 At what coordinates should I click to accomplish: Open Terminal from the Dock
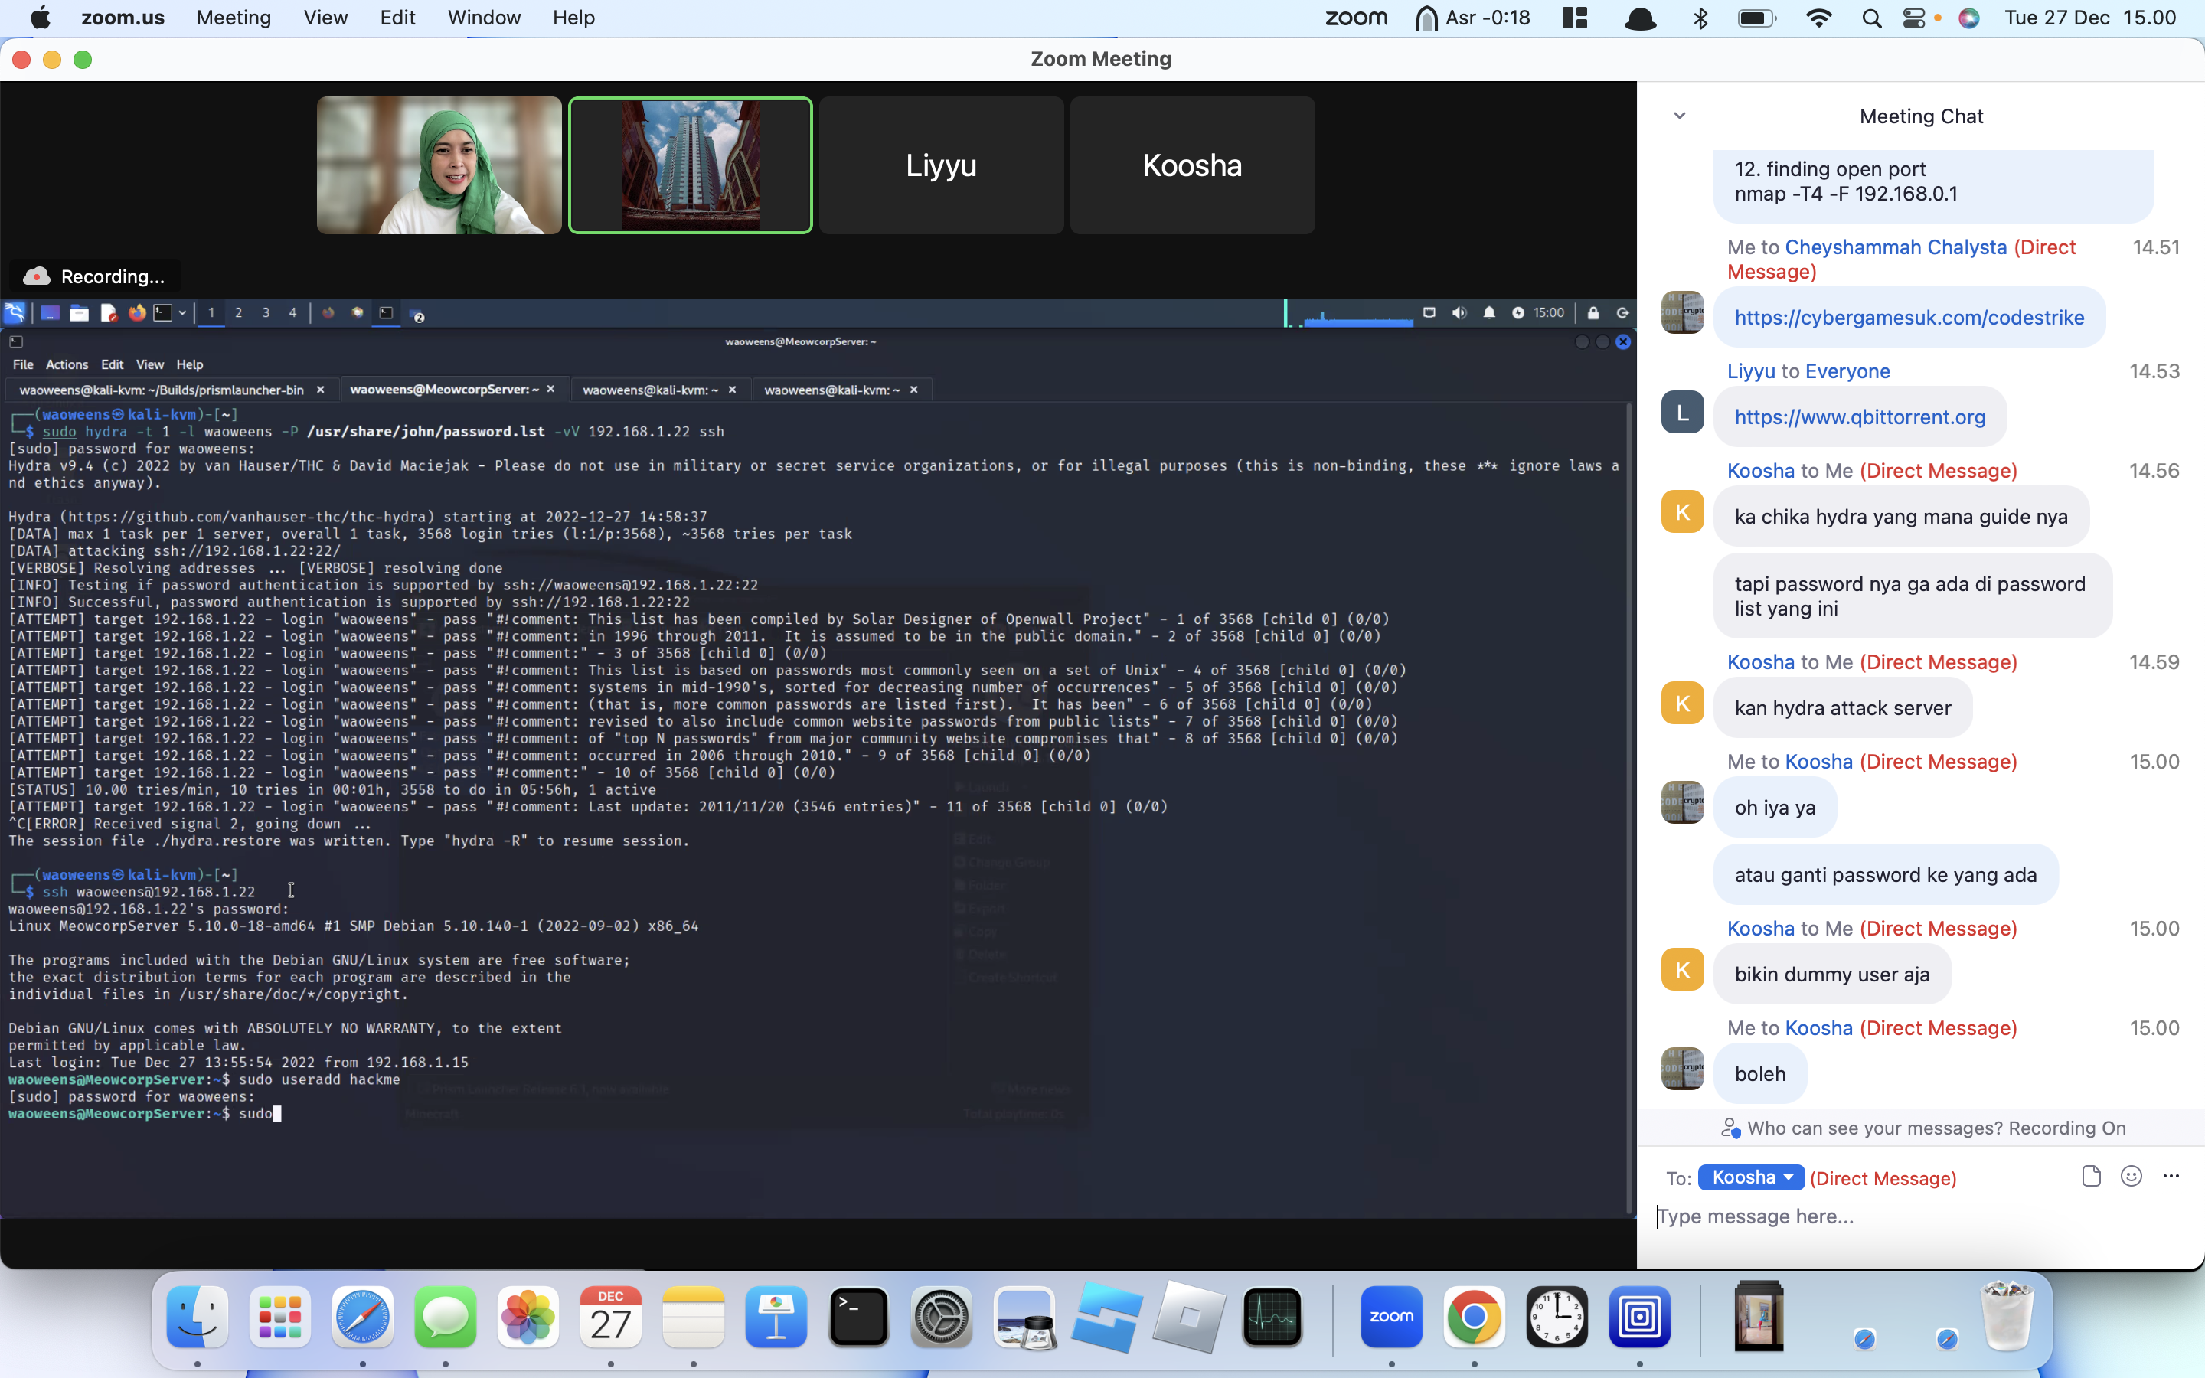[x=859, y=1317]
